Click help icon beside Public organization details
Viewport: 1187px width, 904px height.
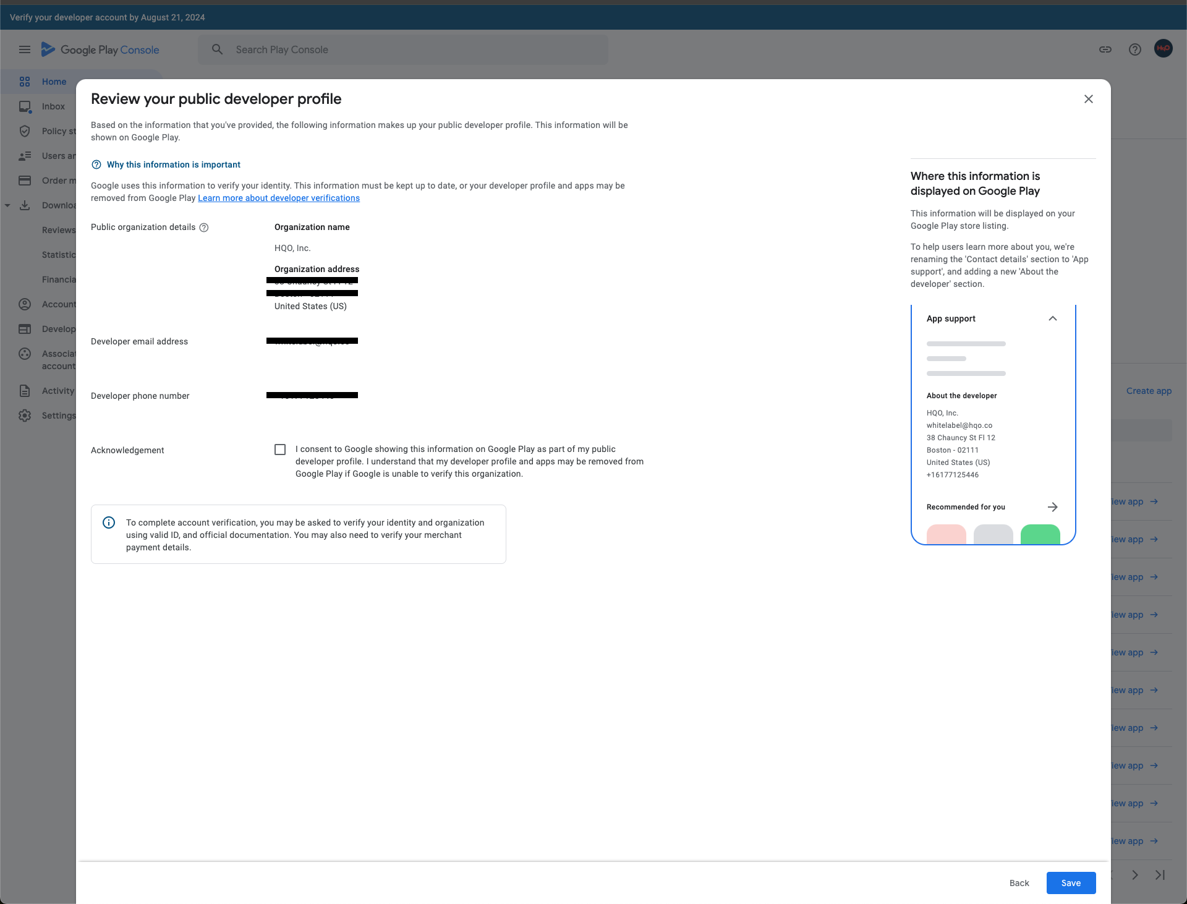[x=204, y=228]
